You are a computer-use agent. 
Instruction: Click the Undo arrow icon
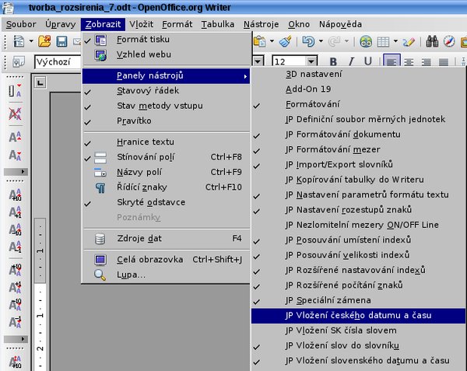(x=308, y=41)
